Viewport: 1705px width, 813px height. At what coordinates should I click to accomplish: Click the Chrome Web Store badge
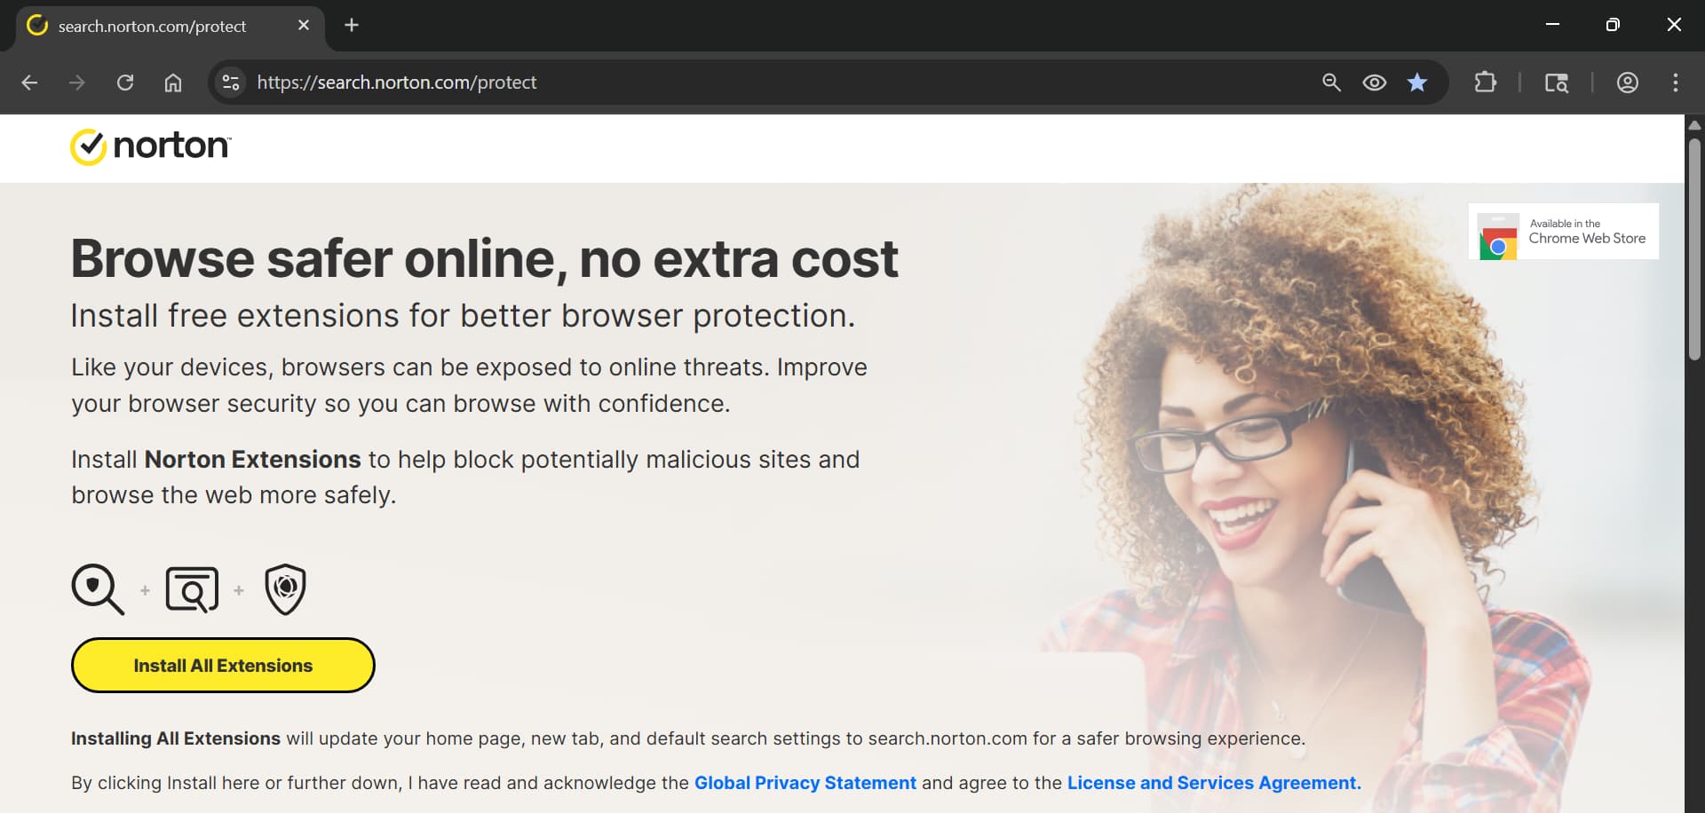(1563, 232)
